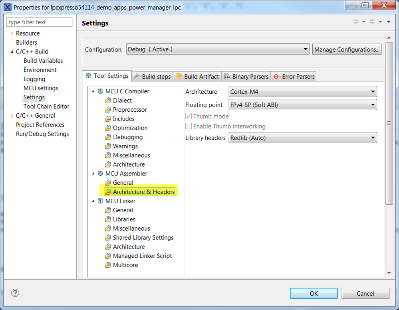Click the Tool Settings tab icon
Screen dimensions: 399x310
[x=88, y=76]
